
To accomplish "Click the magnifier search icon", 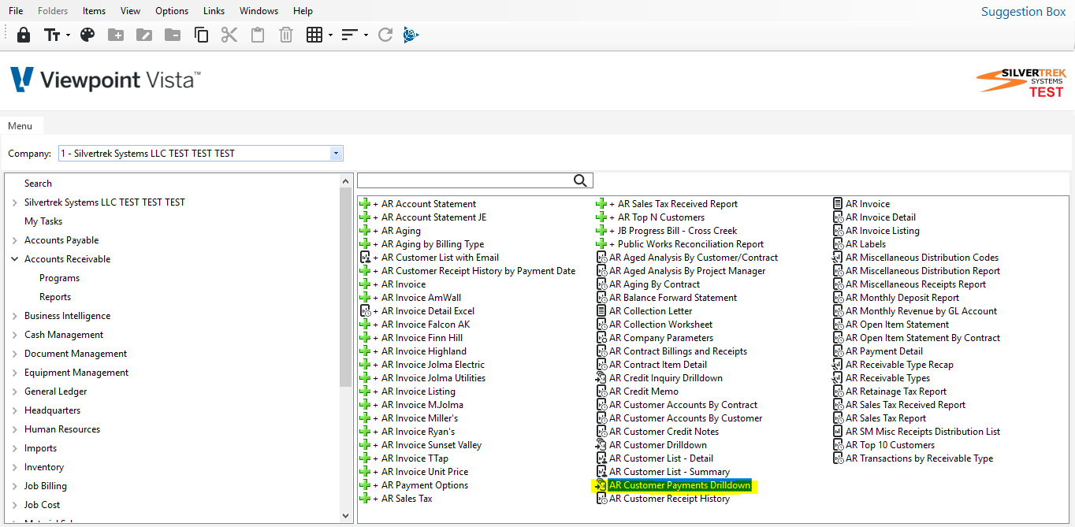I will (581, 181).
